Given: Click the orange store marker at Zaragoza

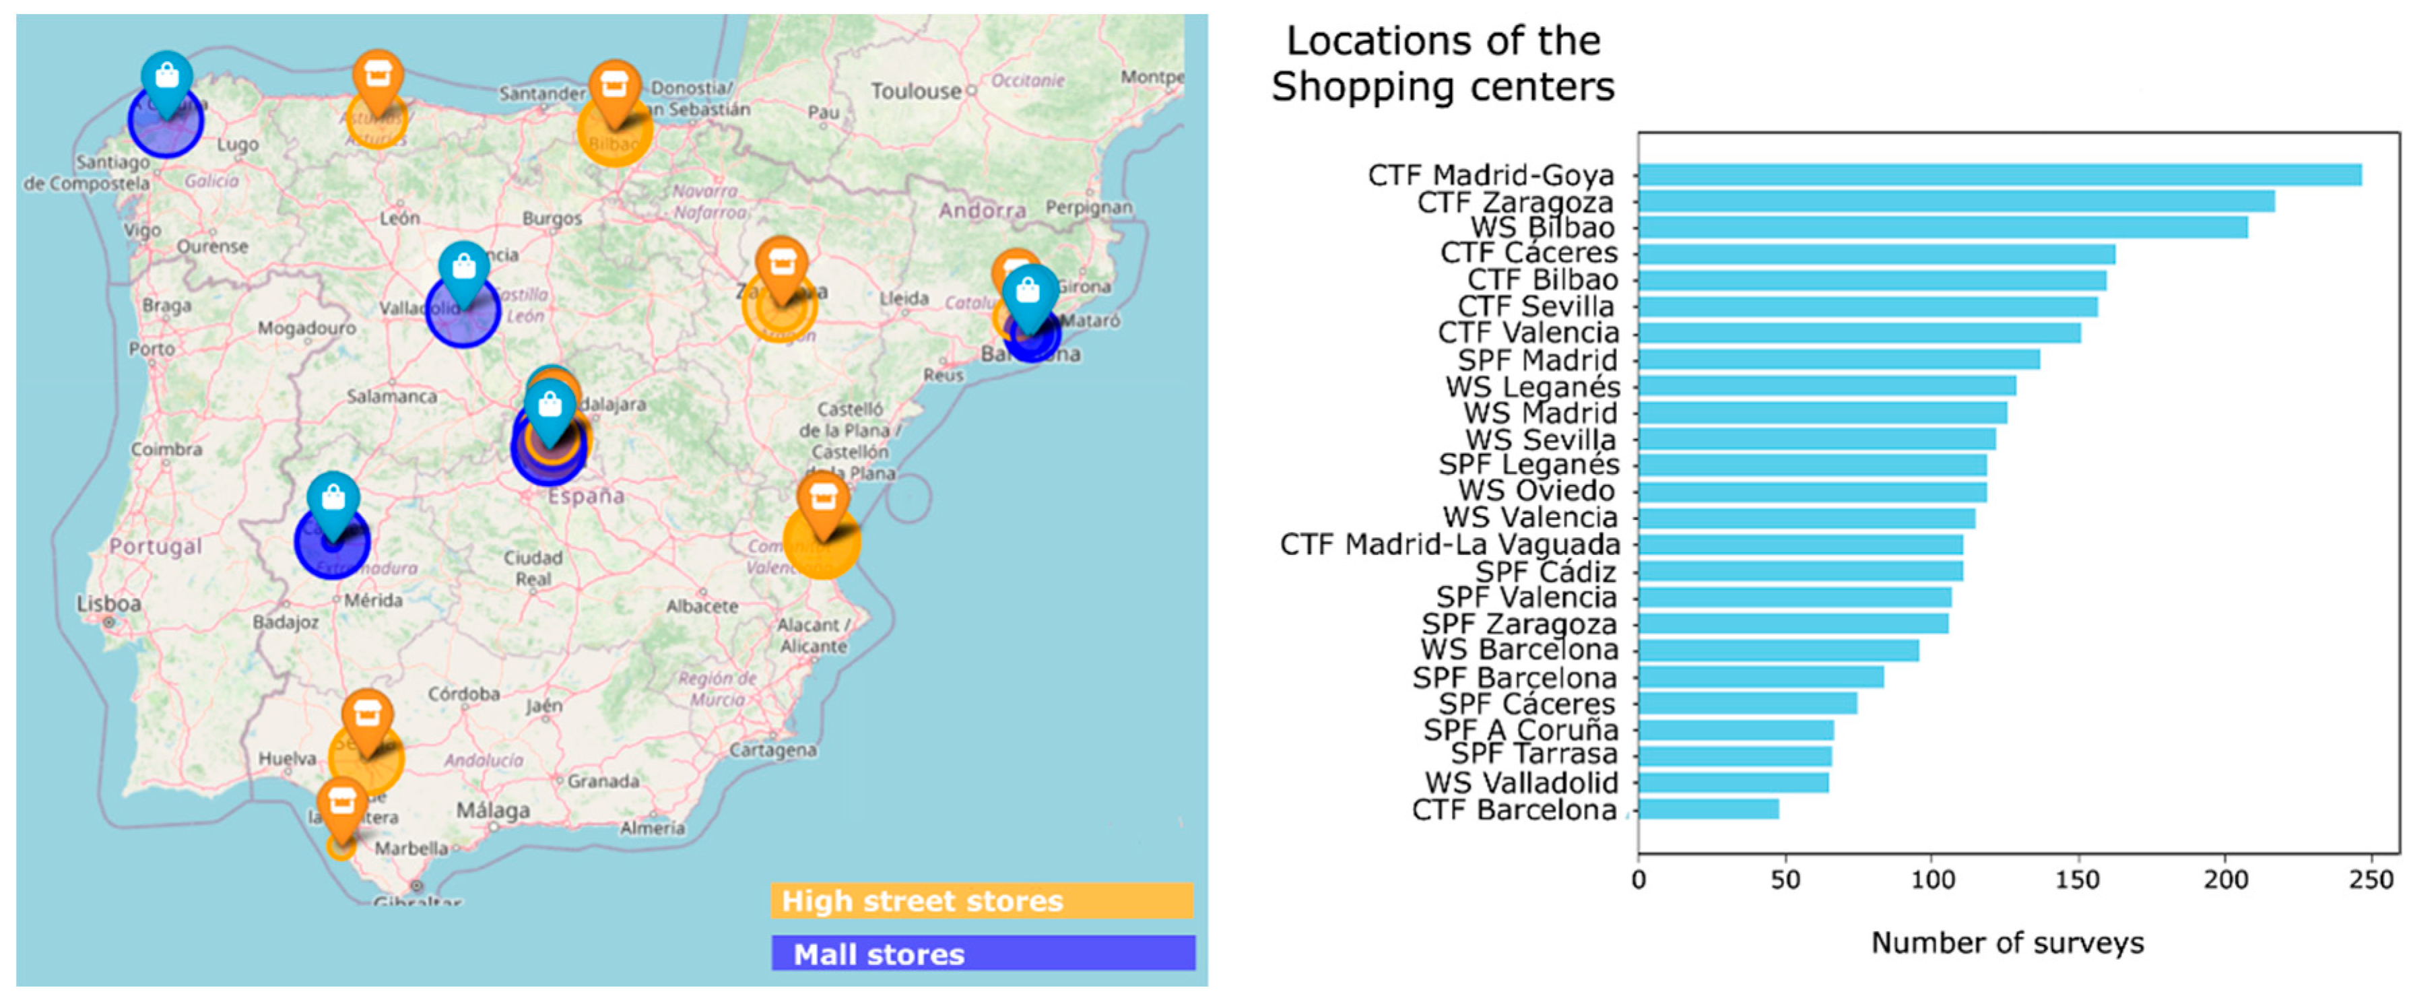Looking at the screenshot, I should coord(781,270).
